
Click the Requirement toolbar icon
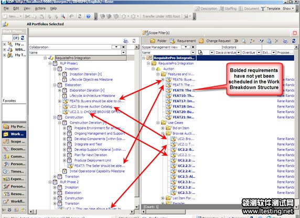tap(173, 41)
